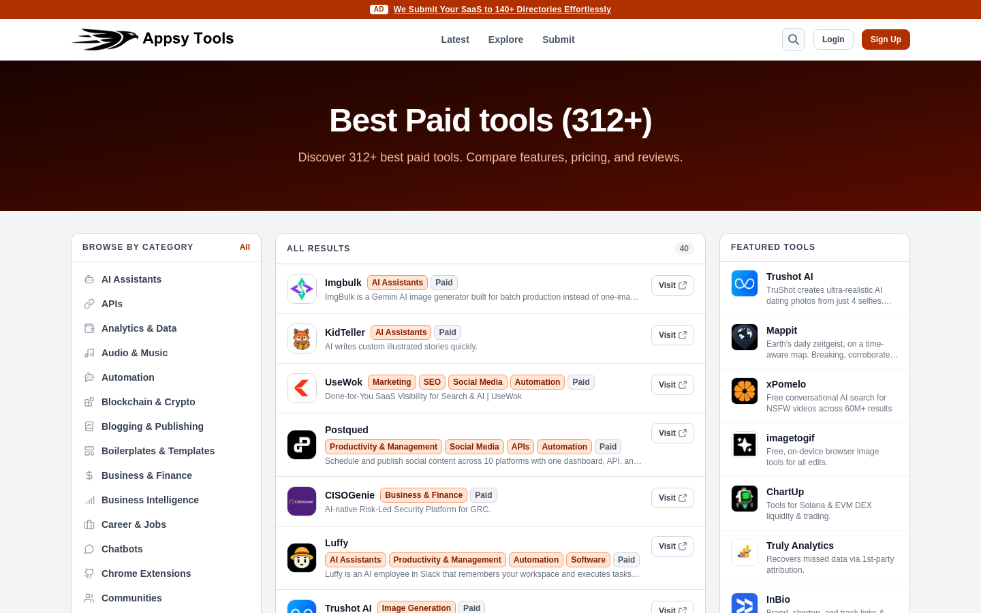Viewport: 981px width, 613px height.
Task: Open the Business Intelligence category
Action: pos(150,500)
